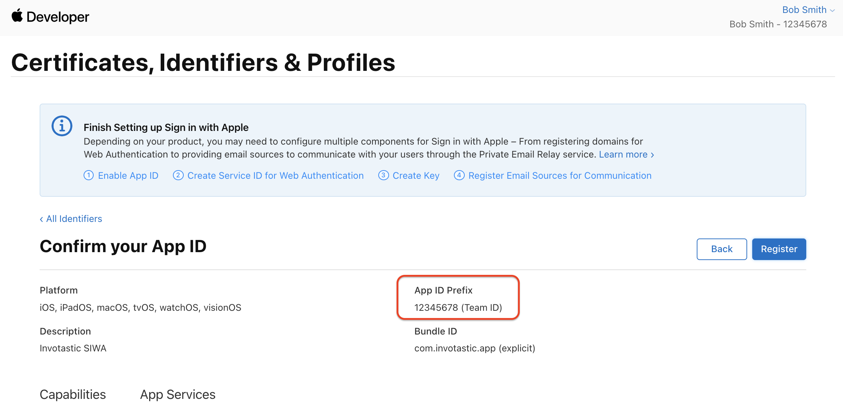The width and height of the screenshot is (843, 405).
Task: Click the Back button
Action: pos(722,249)
